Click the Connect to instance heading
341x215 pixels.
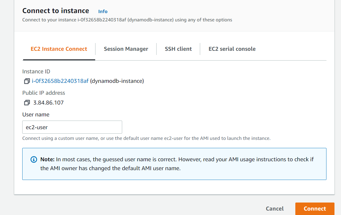[x=55, y=11]
